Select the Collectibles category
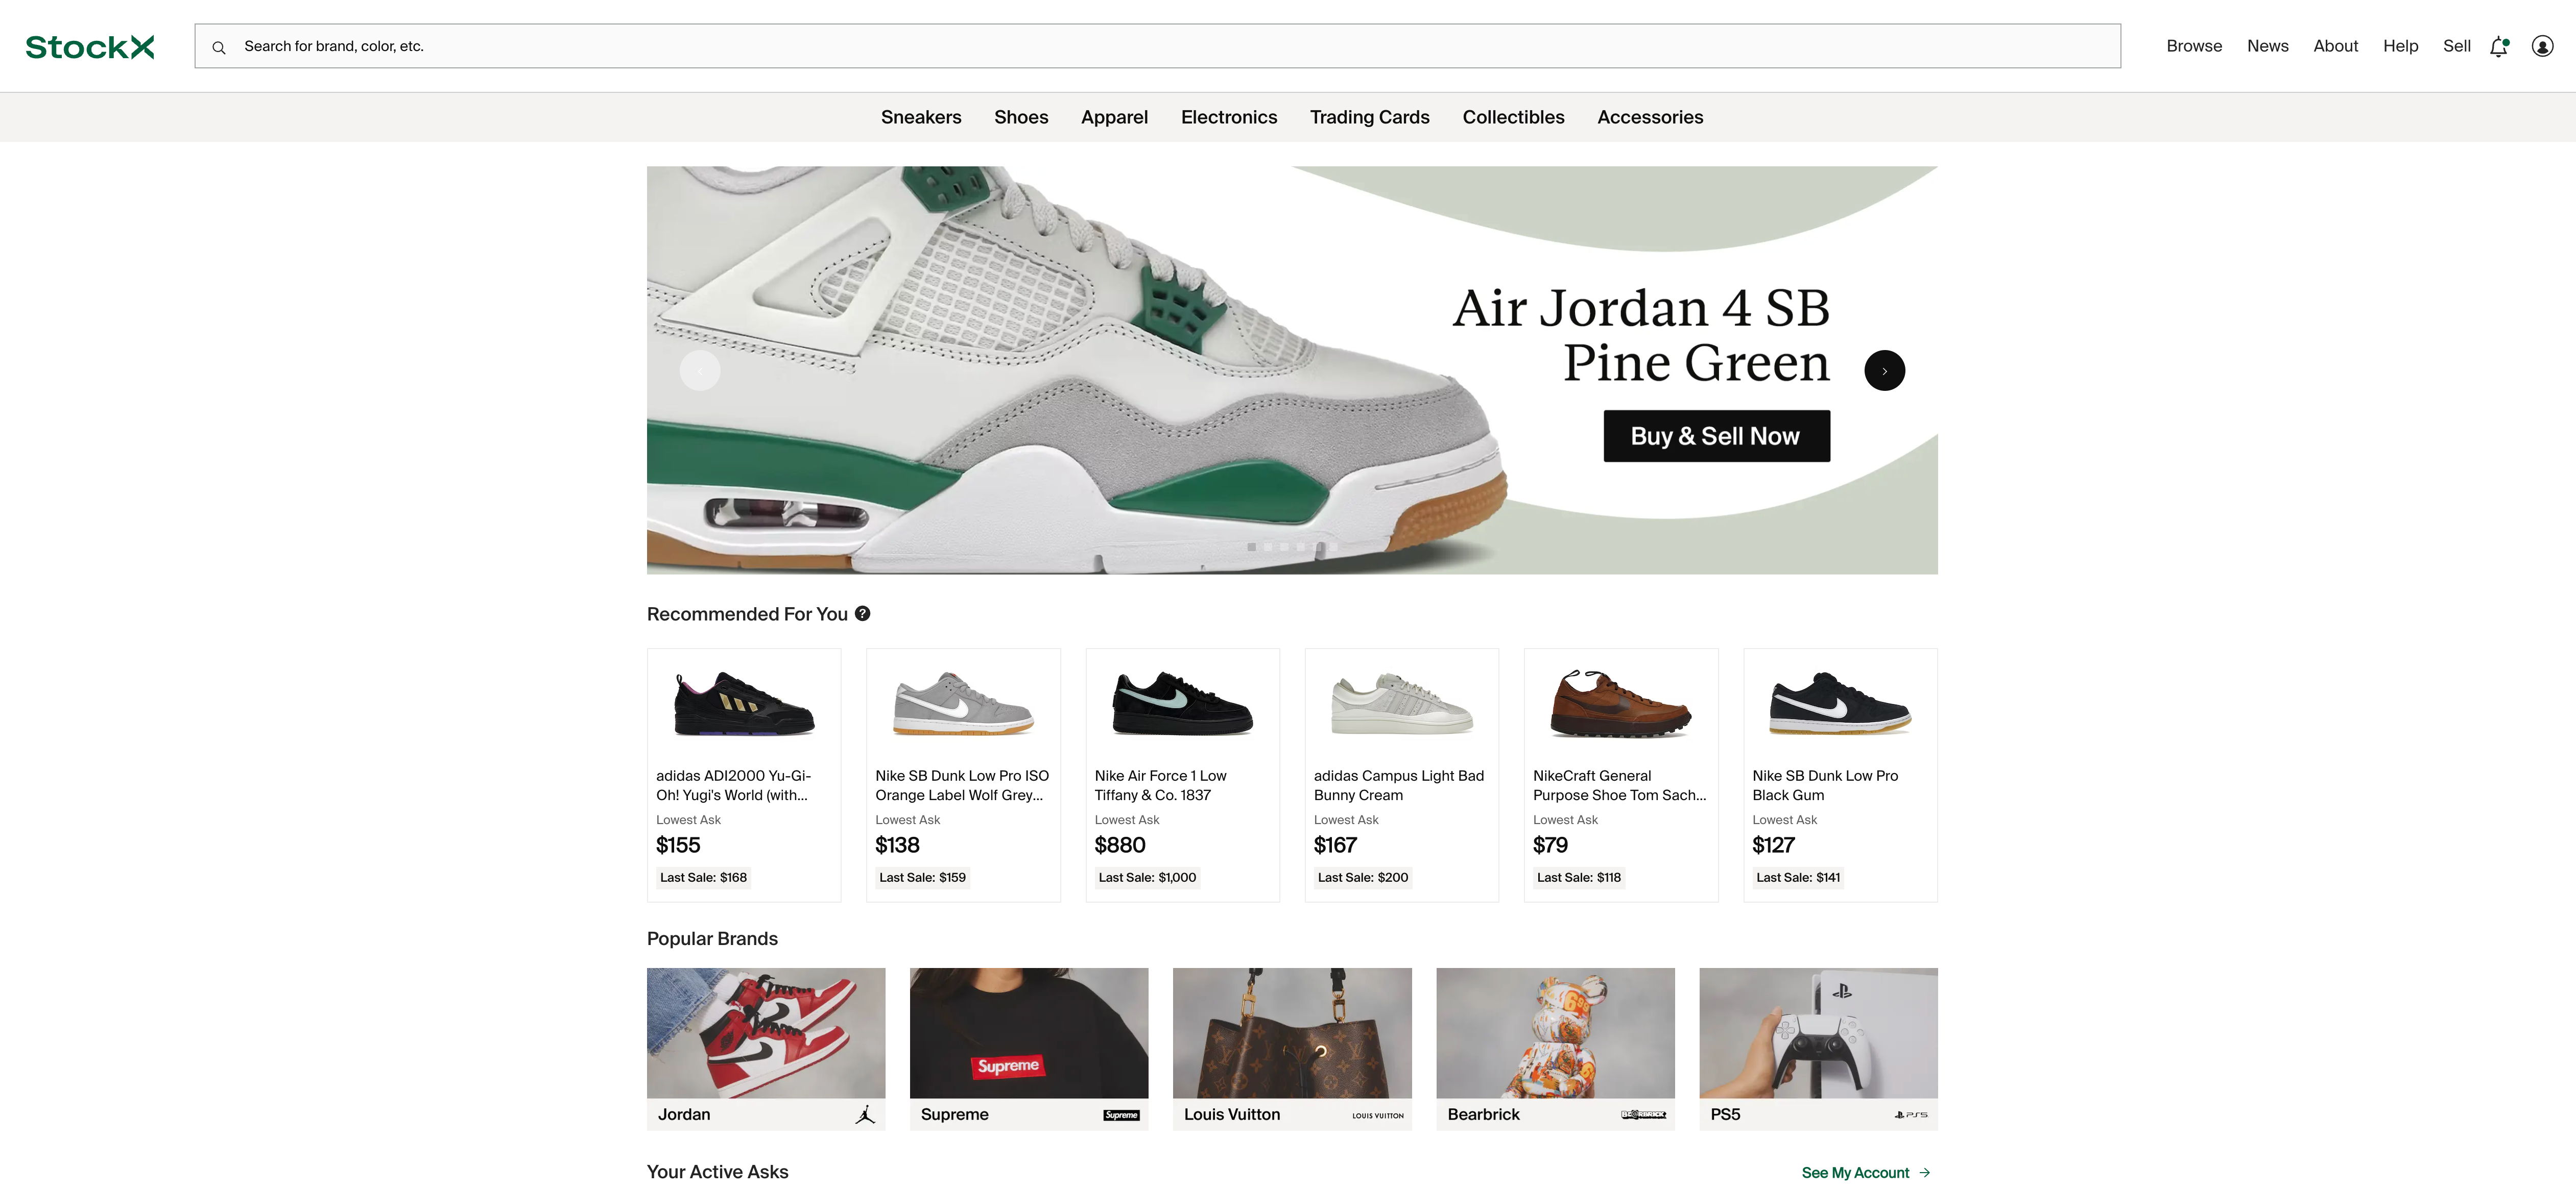Image resolution: width=2576 pixels, height=1192 pixels. tap(1513, 117)
